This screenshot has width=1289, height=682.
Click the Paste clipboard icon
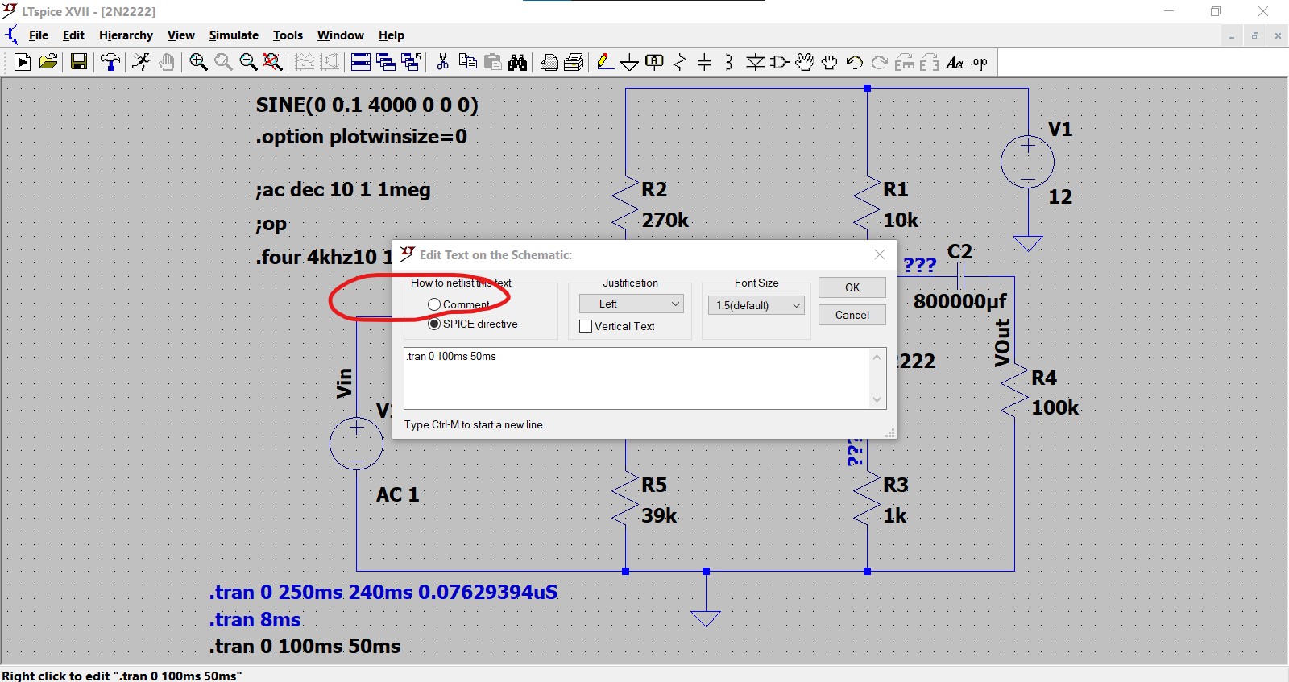click(x=492, y=62)
